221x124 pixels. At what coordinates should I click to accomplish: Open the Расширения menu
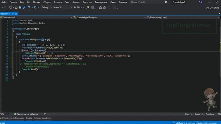101,2
